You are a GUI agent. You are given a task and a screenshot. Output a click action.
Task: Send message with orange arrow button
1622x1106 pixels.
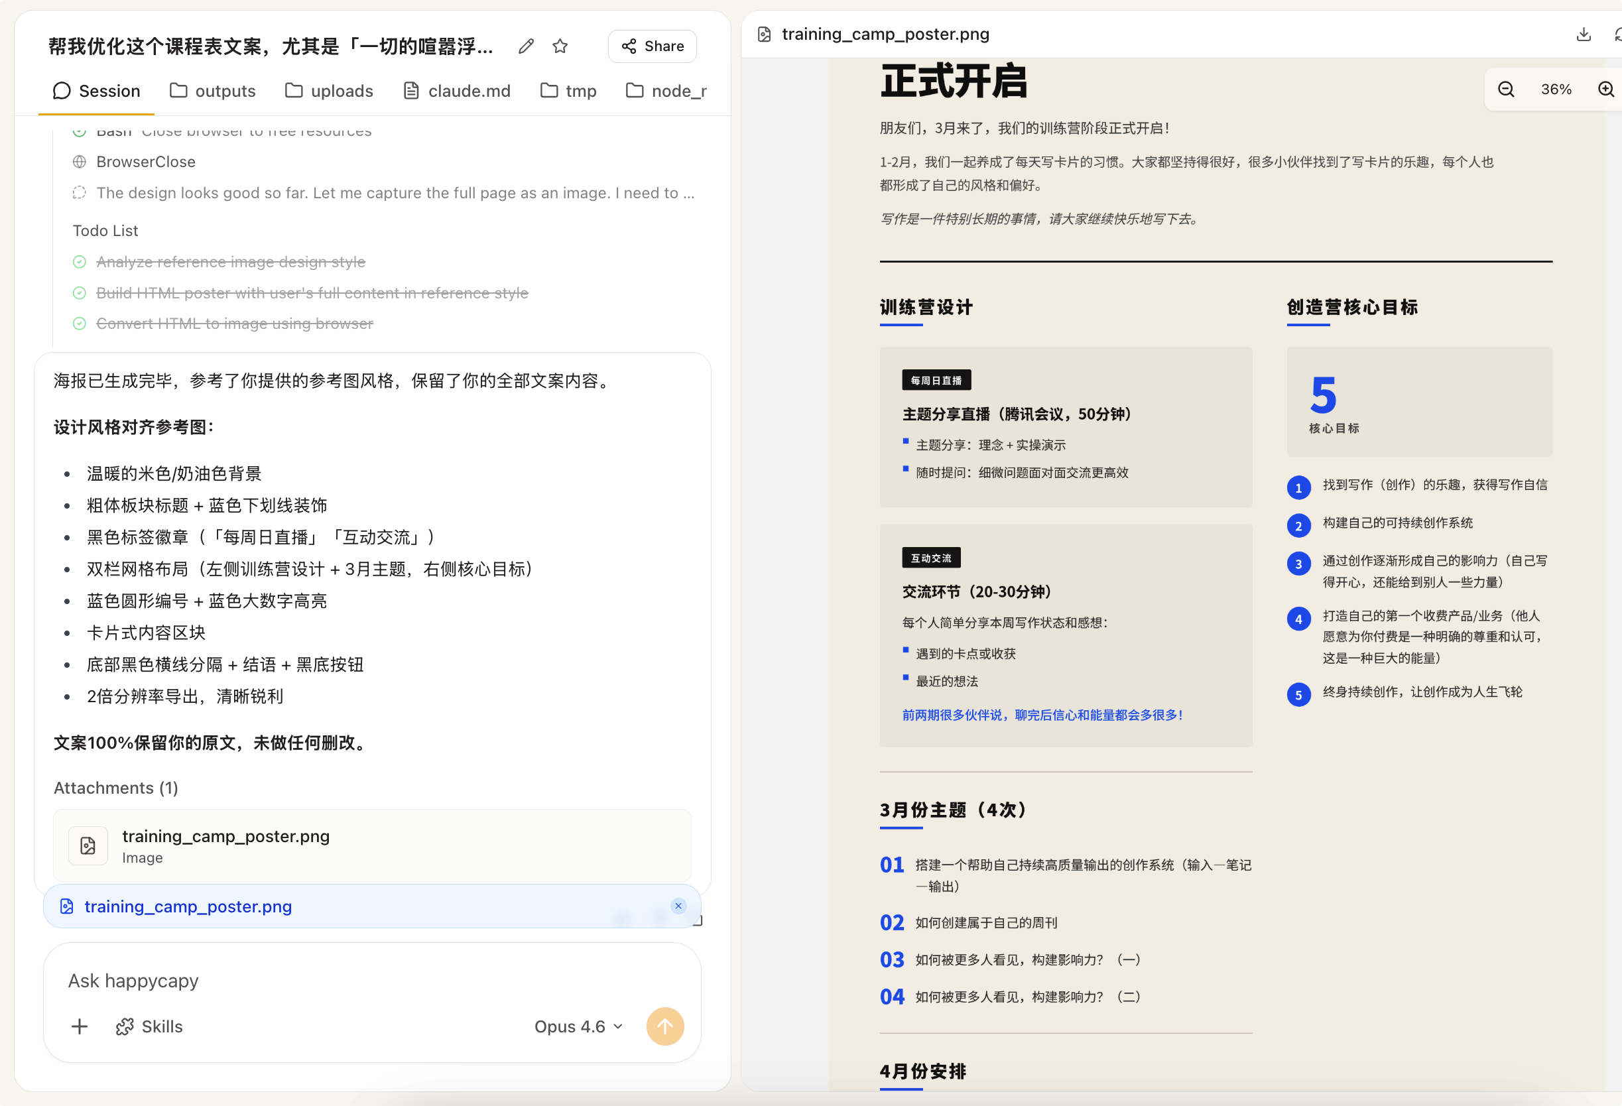click(664, 1026)
